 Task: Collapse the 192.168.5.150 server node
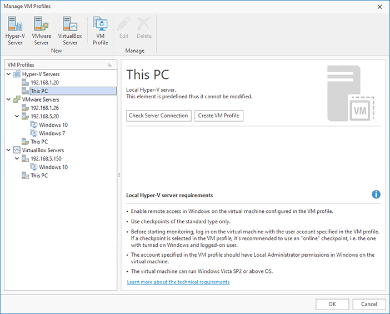tap(17, 158)
